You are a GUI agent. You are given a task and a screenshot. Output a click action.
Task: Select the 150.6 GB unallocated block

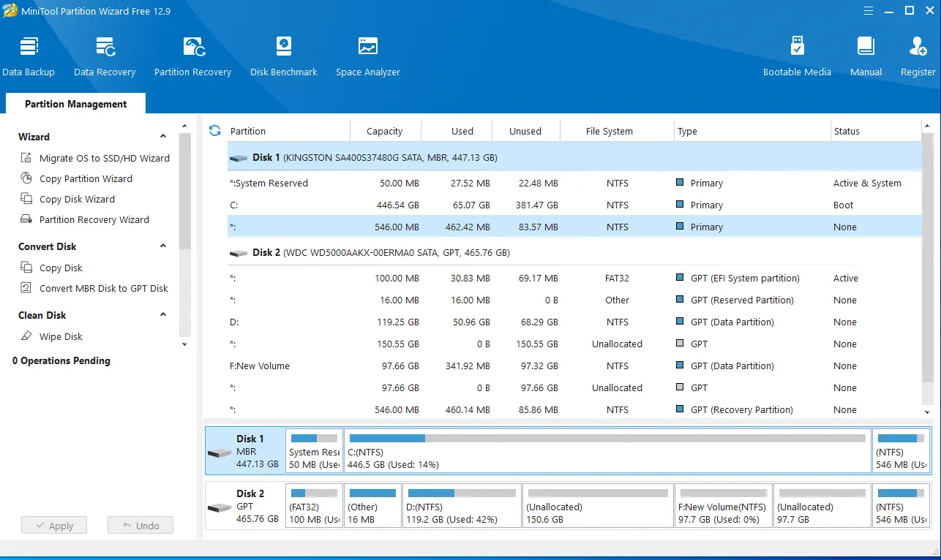598,505
